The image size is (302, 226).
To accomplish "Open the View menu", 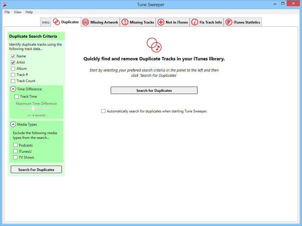I will pos(17,12).
